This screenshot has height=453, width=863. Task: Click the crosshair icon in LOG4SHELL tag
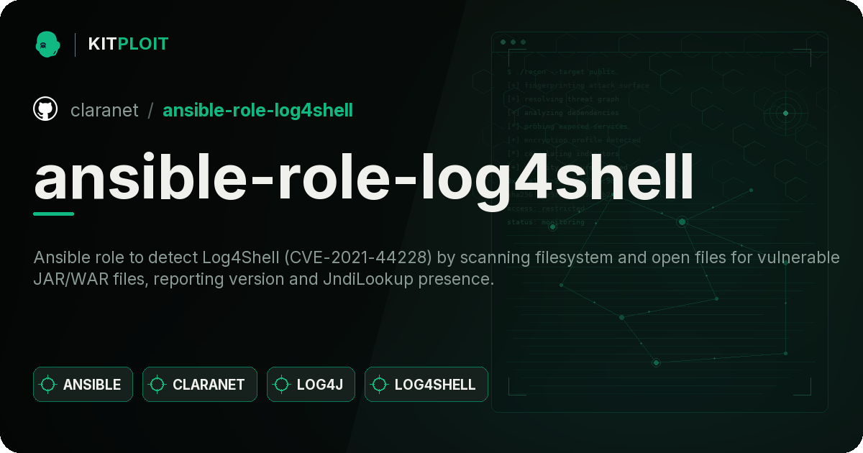point(380,385)
